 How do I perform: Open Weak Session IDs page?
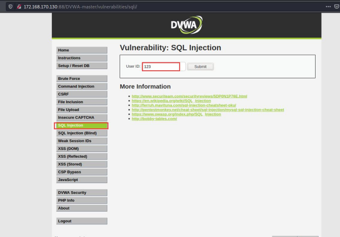point(82,141)
